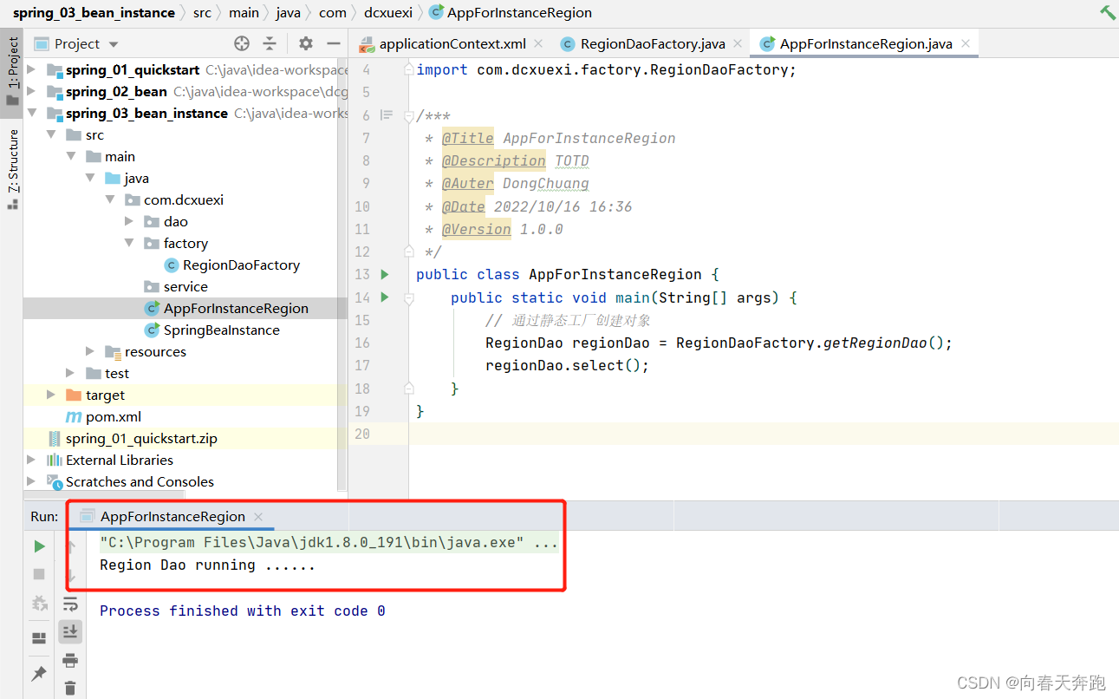Toggle the Z: Structure tool window button
This screenshot has height=699, width=1119.
pyautogui.click(x=12, y=168)
